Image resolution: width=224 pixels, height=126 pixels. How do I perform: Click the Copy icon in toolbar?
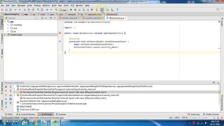(29, 10)
